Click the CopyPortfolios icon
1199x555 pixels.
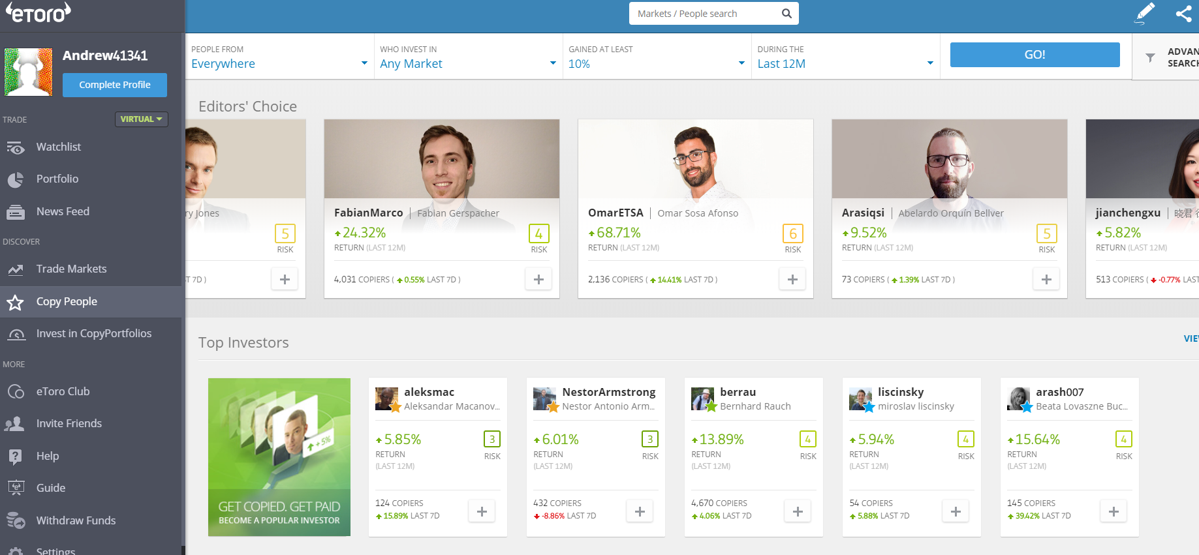coord(16,334)
